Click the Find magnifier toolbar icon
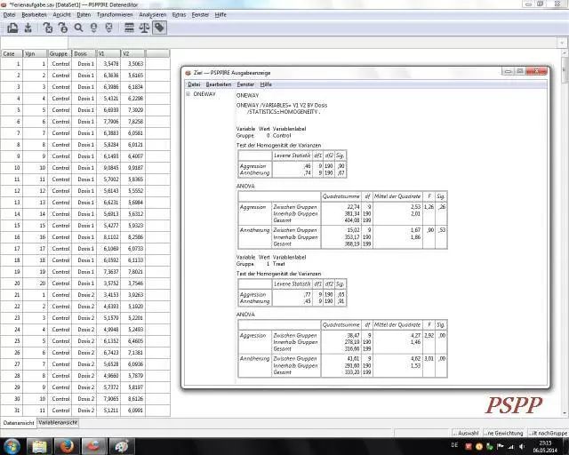Viewport: 569px width, 455px height. [78, 28]
